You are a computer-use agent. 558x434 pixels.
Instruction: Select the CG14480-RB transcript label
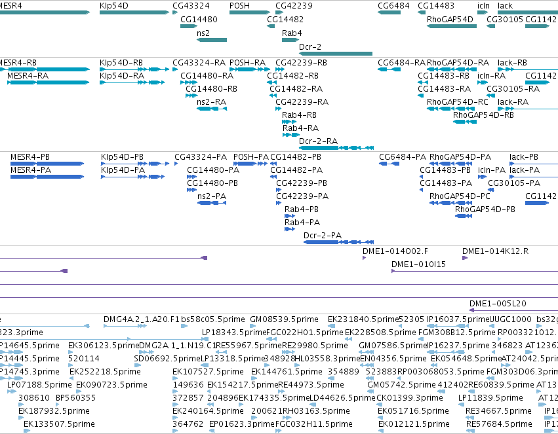click(x=211, y=89)
